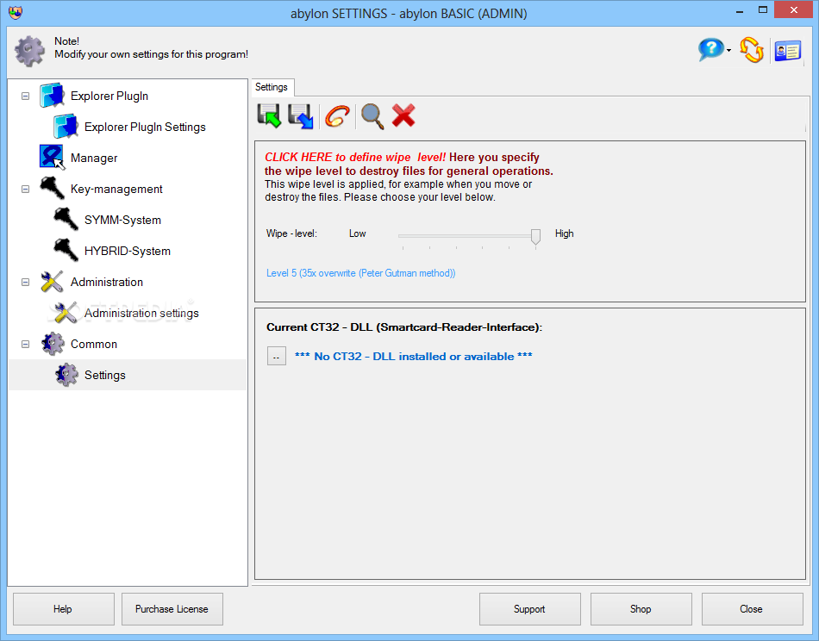
Task: Open the HYBRID-System entry
Action: click(128, 251)
